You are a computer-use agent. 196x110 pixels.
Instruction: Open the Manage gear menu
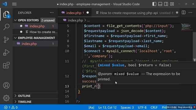(6, 98)
